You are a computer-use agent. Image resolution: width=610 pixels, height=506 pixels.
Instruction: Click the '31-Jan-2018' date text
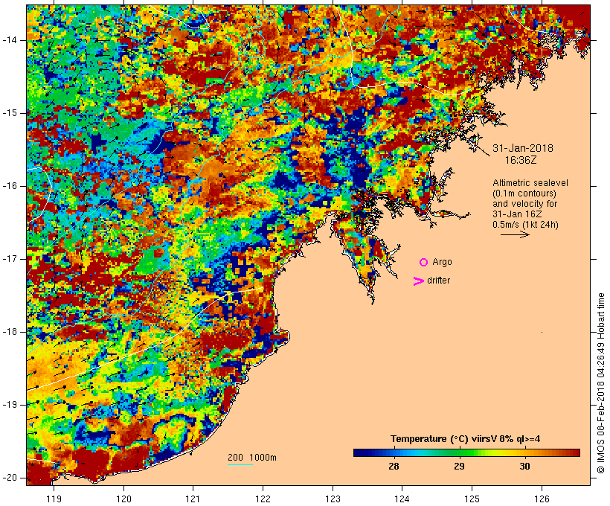pyautogui.click(x=523, y=148)
